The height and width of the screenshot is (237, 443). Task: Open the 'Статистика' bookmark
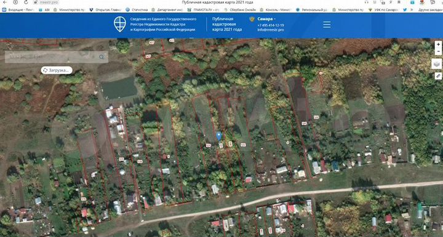tap(137, 10)
